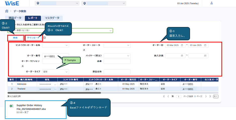This screenshot has height=120, width=236.
Task: Click the settings gear next to ダウンロード
Action: click(44, 38)
